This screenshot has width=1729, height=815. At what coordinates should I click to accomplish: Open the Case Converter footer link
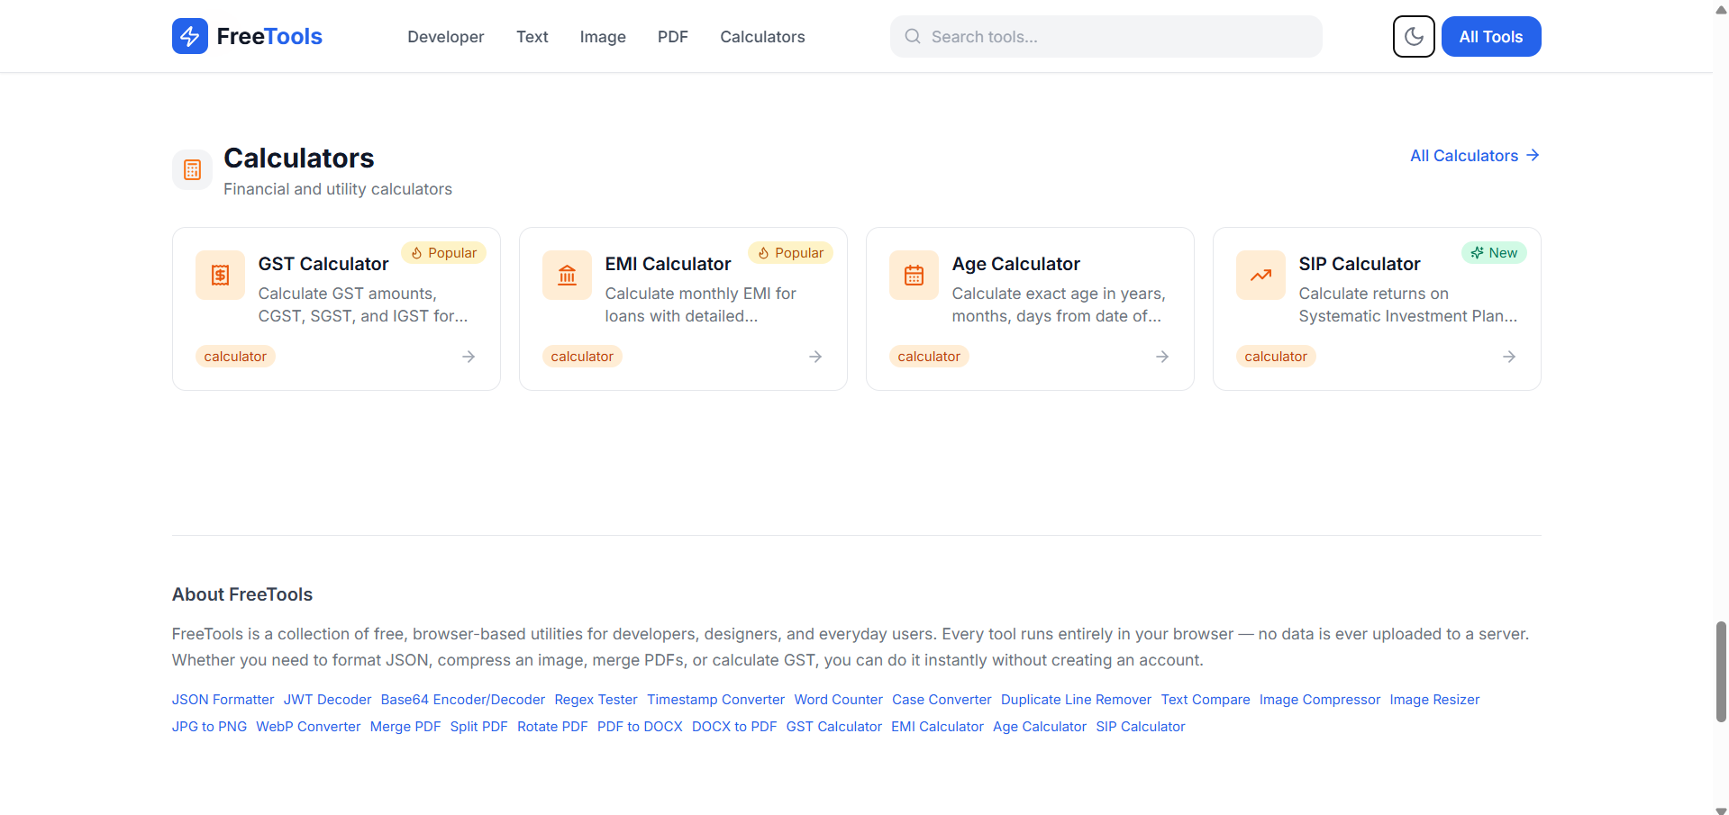[x=942, y=700]
